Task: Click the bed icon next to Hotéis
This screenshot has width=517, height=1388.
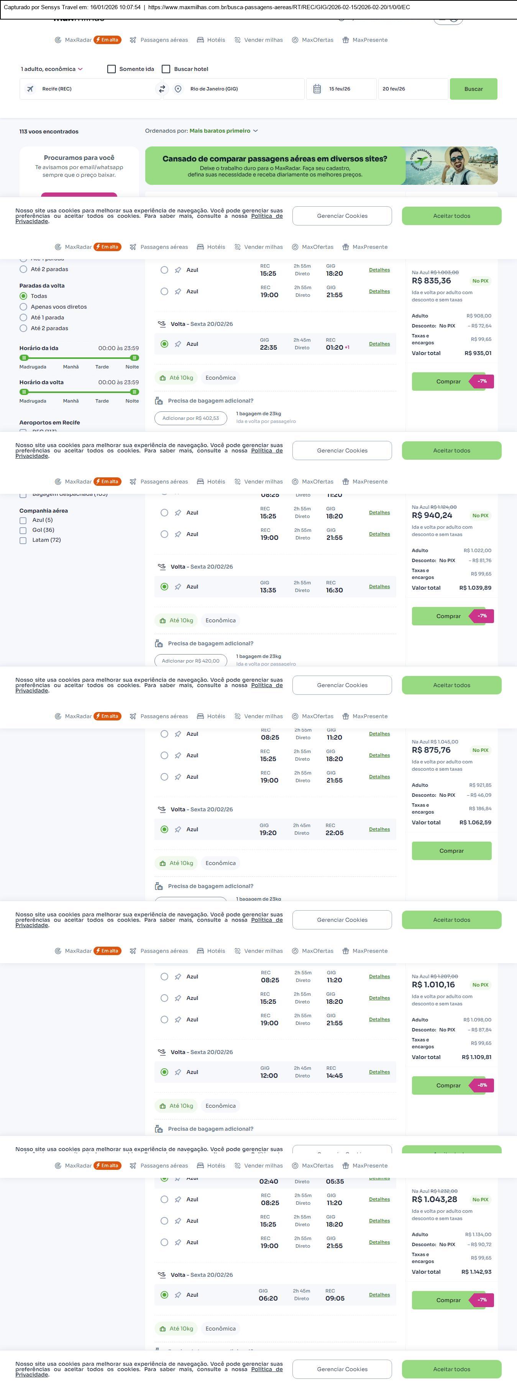Action: pyautogui.click(x=200, y=40)
